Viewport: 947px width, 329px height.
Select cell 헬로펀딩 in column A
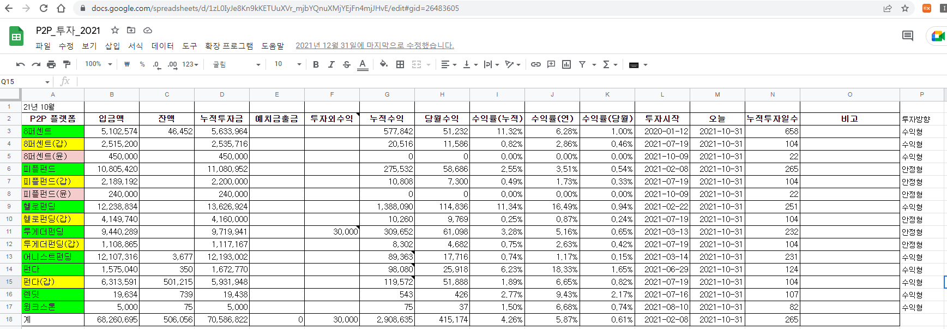tap(53, 206)
